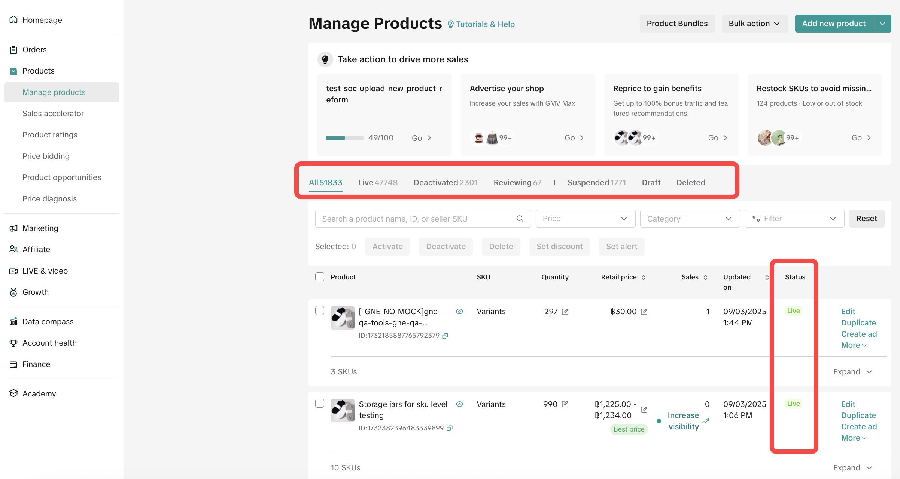This screenshot has width=900, height=479.
Task: Toggle the eye icon for Storage jars product
Action: point(459,404)
